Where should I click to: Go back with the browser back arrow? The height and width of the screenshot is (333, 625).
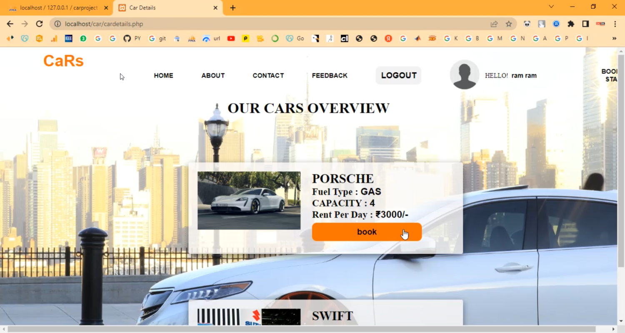tap(10, 24)
